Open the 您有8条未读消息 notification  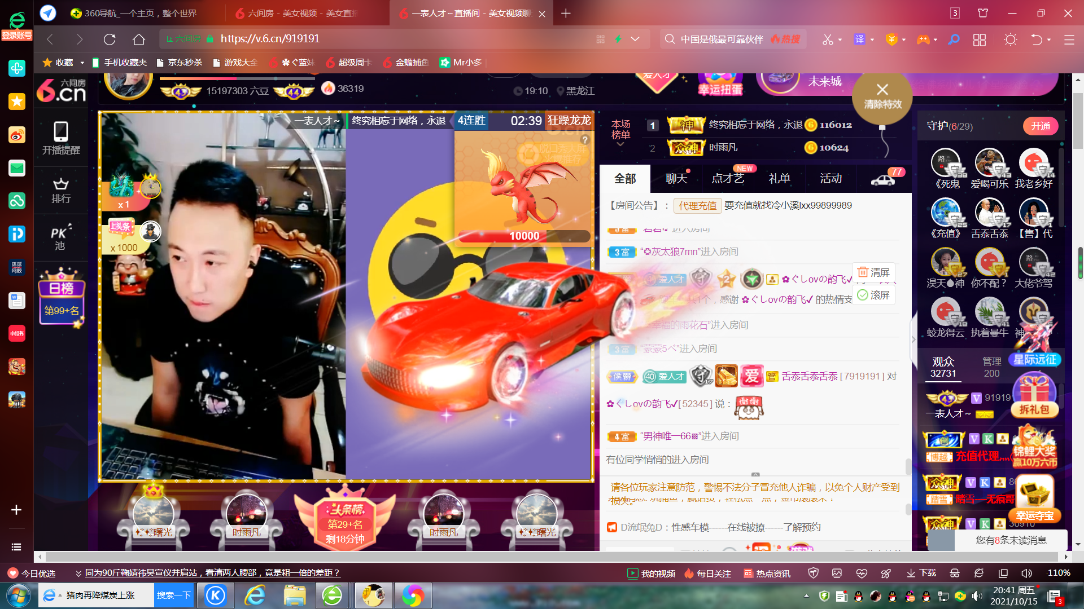click(x=1011, y=540)
